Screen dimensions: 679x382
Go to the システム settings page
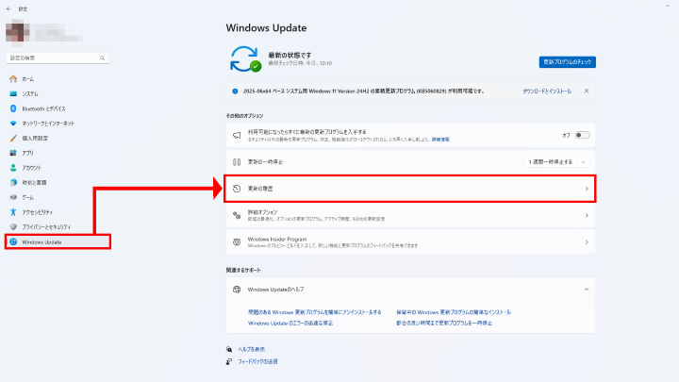point(30,93)
